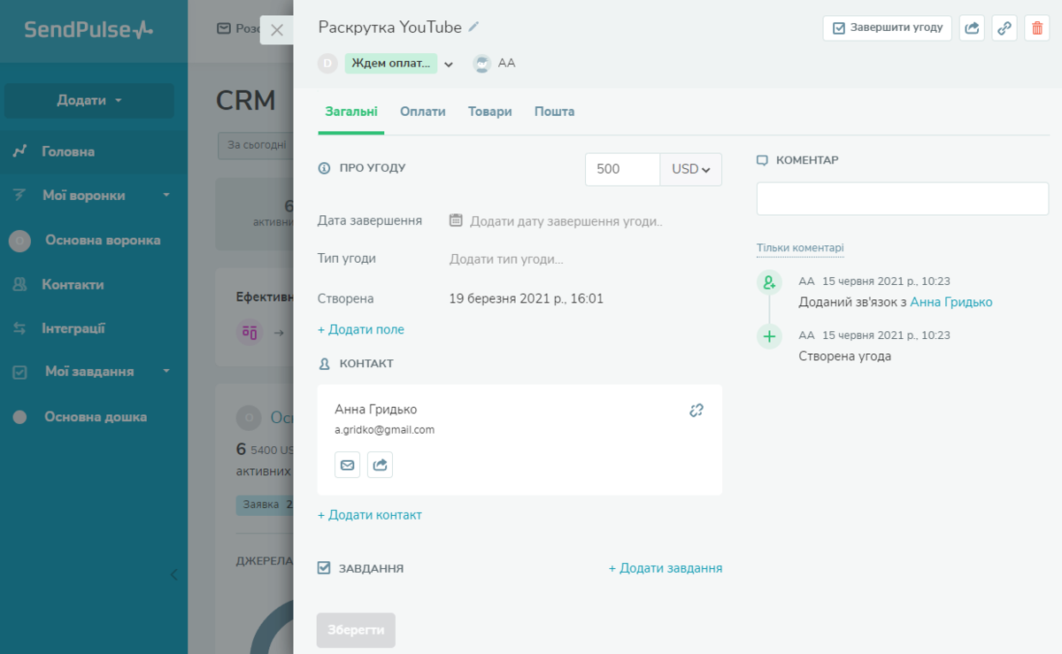The width and height of the screenshot is (1062, 654).
Task: Open Анна Гридько link in activity log
Action: coord(951,302)
